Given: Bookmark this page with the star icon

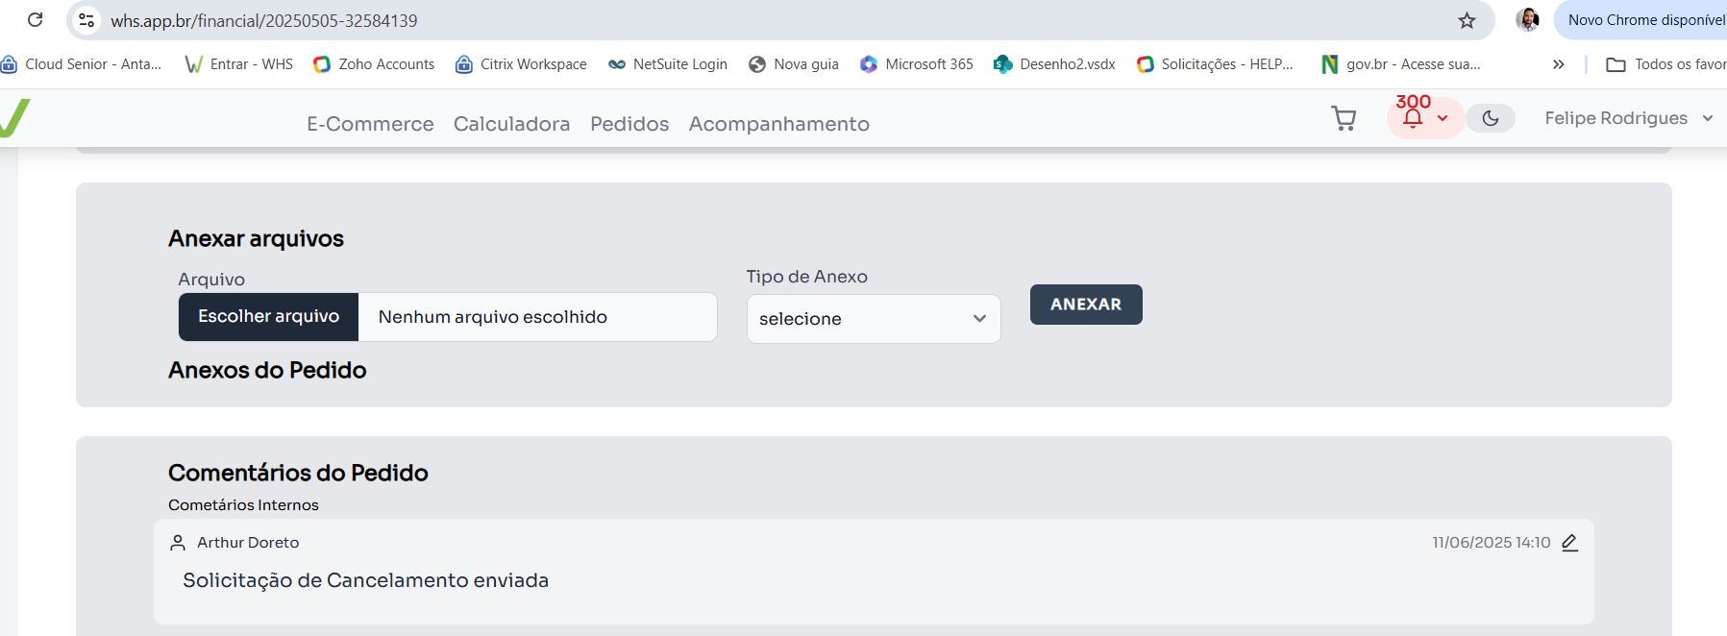Looking at the screenshot, I should pyautogui.click(x=1467, y=20).
